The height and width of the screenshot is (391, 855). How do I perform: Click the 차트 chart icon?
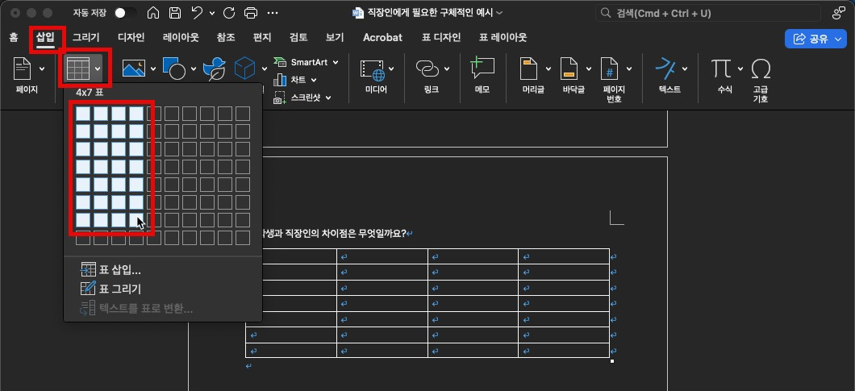coord(280,80)
